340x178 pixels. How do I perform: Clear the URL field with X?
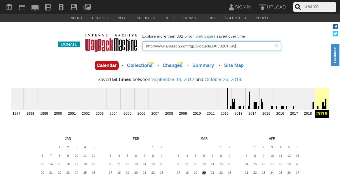(x=276, y=46)
